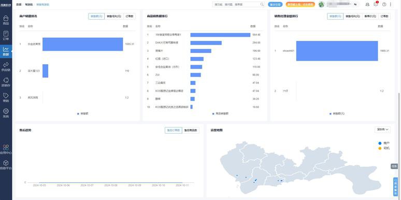Click the gray 任务 floating tab at right edge
Viewport: 401px width, 200px height.
pyautogui.click(x=394, y=166)
